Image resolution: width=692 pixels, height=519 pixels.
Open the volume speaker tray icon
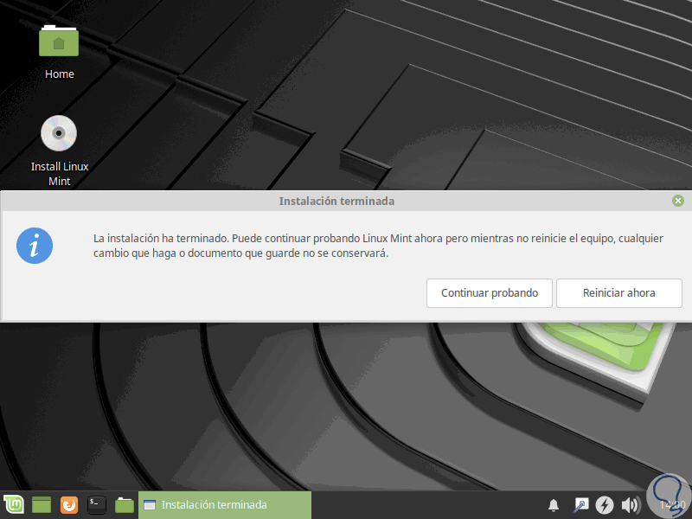click(x=631, y=505)
